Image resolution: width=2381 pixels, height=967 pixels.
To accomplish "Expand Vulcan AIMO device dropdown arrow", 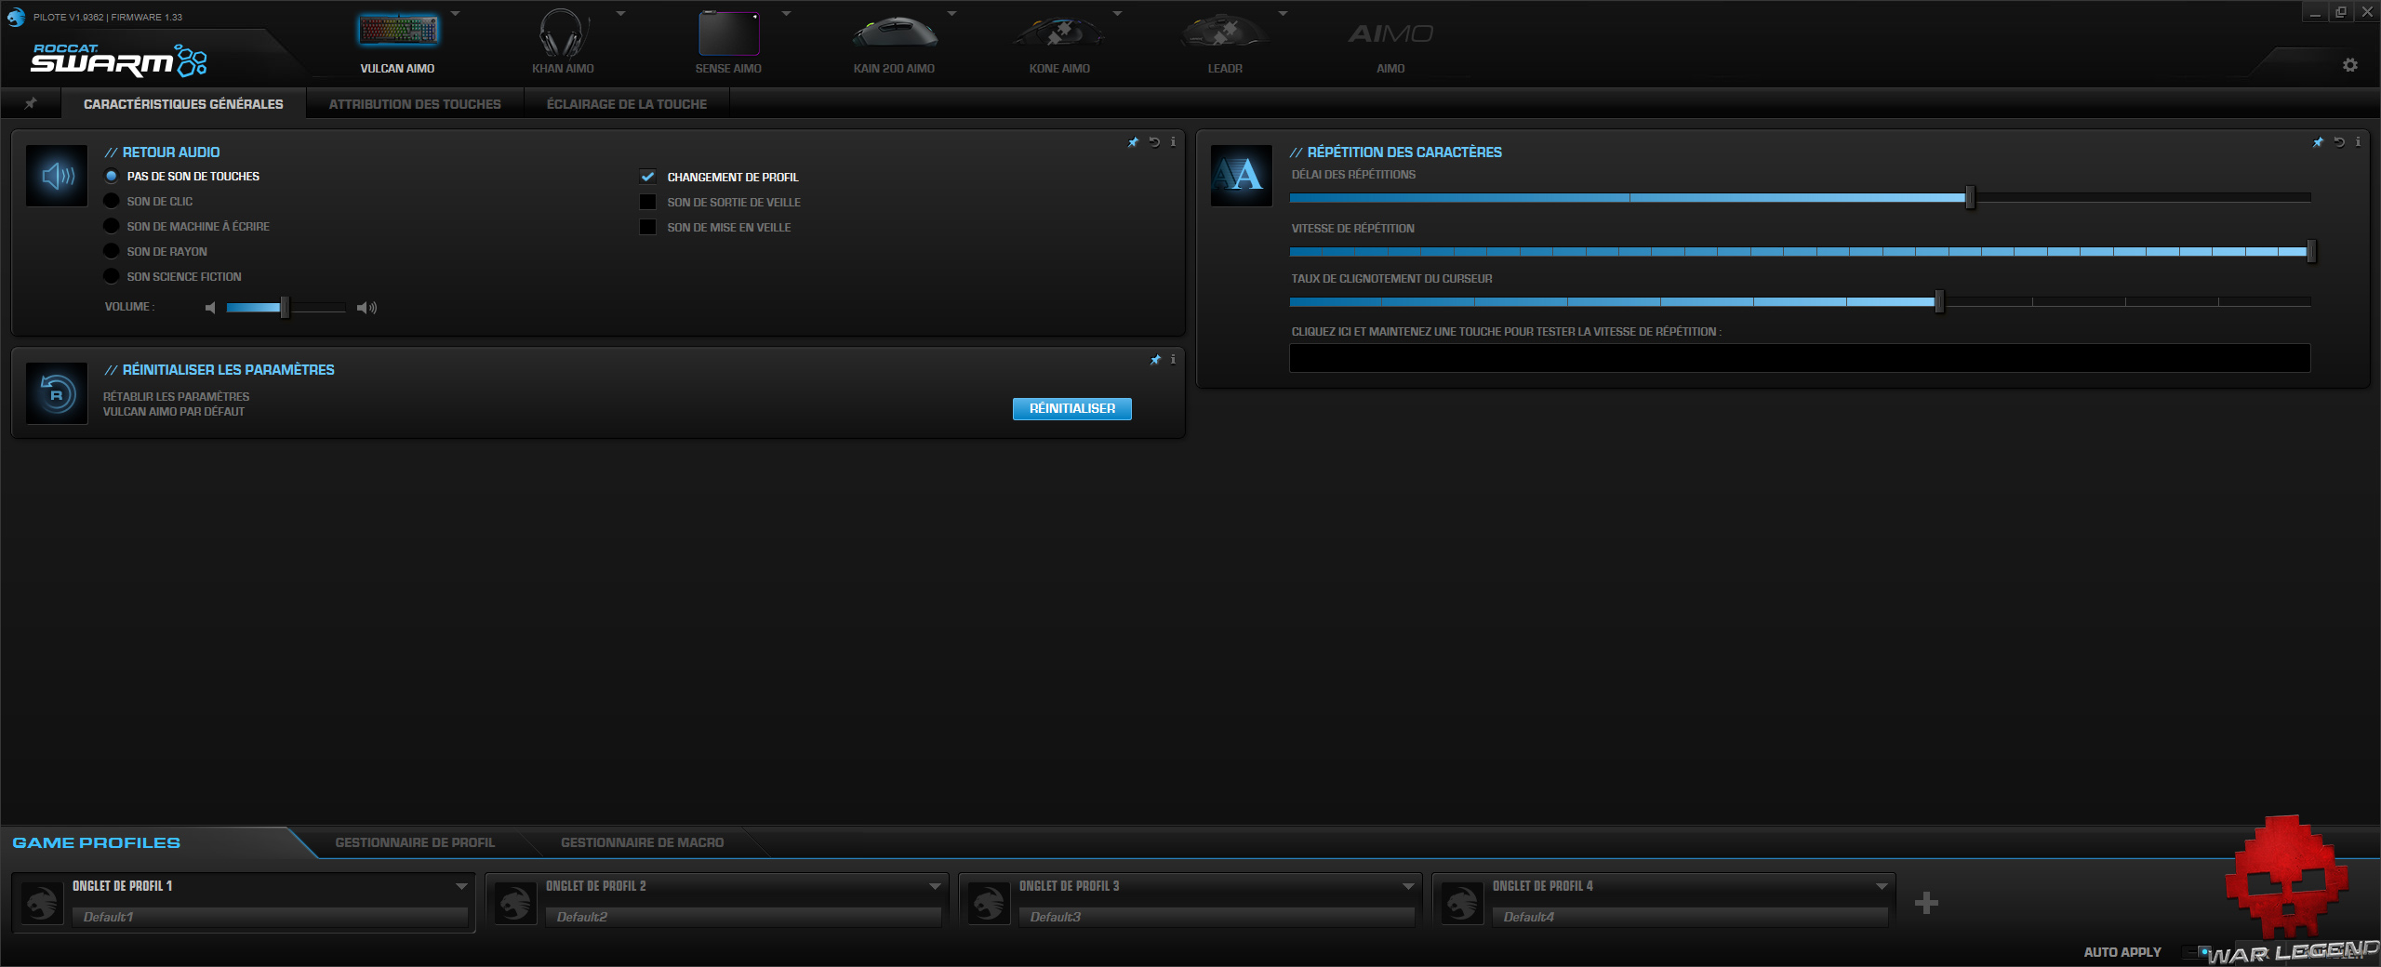I will point(456,14).
